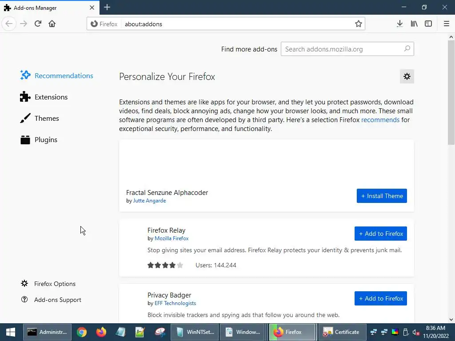Screen dimensions: 455x341
Task: Open the Themes category
Action: point(40,118)
